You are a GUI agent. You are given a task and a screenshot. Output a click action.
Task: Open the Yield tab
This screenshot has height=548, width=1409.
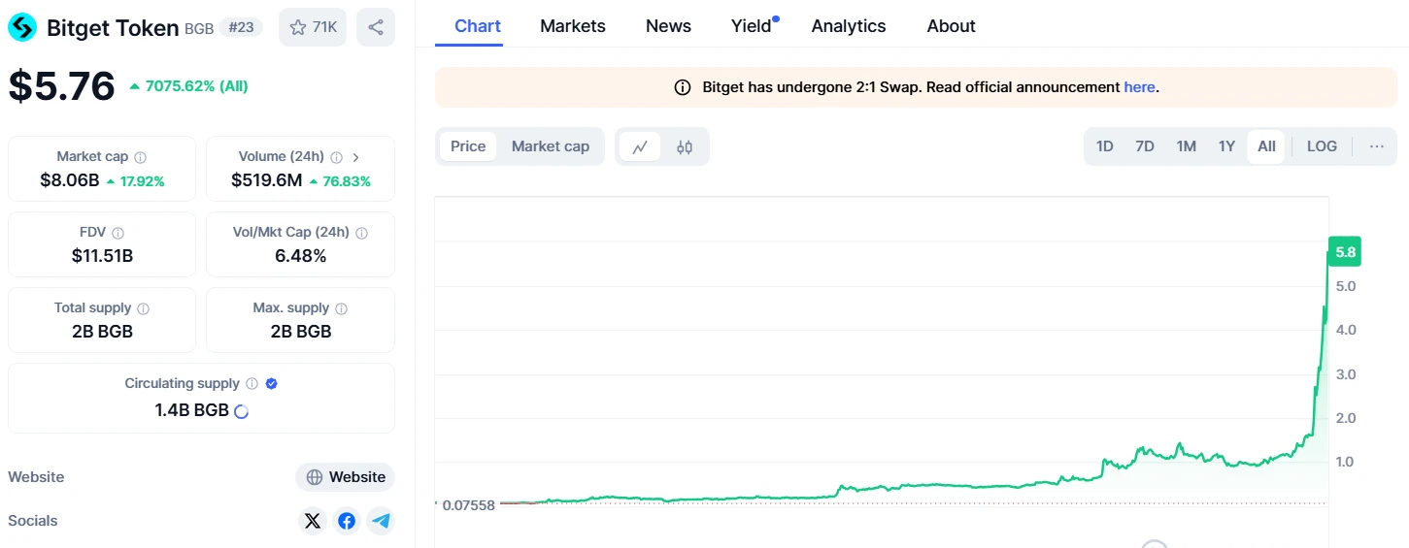tap(752, 26)
